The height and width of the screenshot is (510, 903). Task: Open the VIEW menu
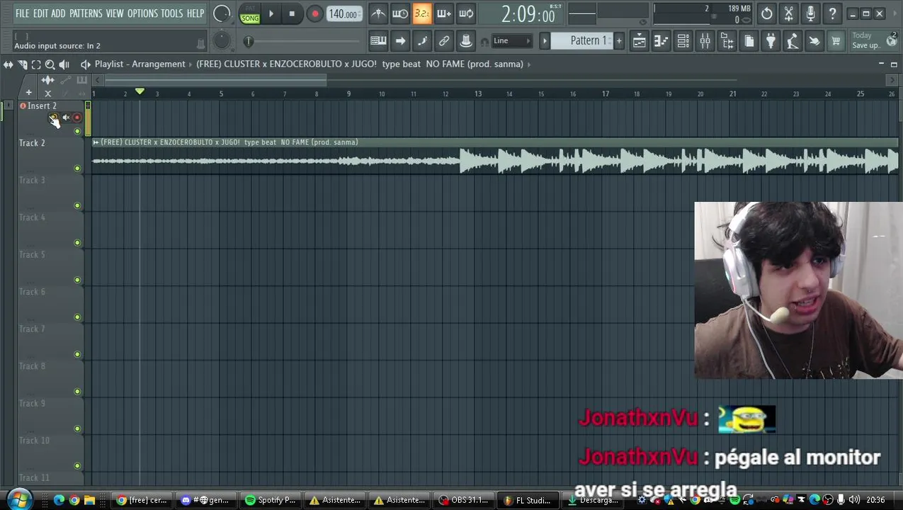(115, 13)
